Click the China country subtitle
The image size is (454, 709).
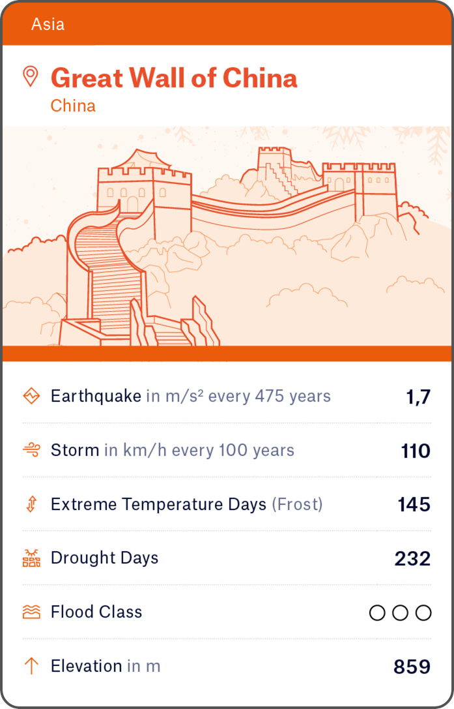tap(73, 106)
